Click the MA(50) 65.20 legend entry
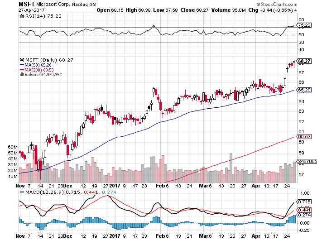Viewport: 317px width, 240px height. (36, 65)
